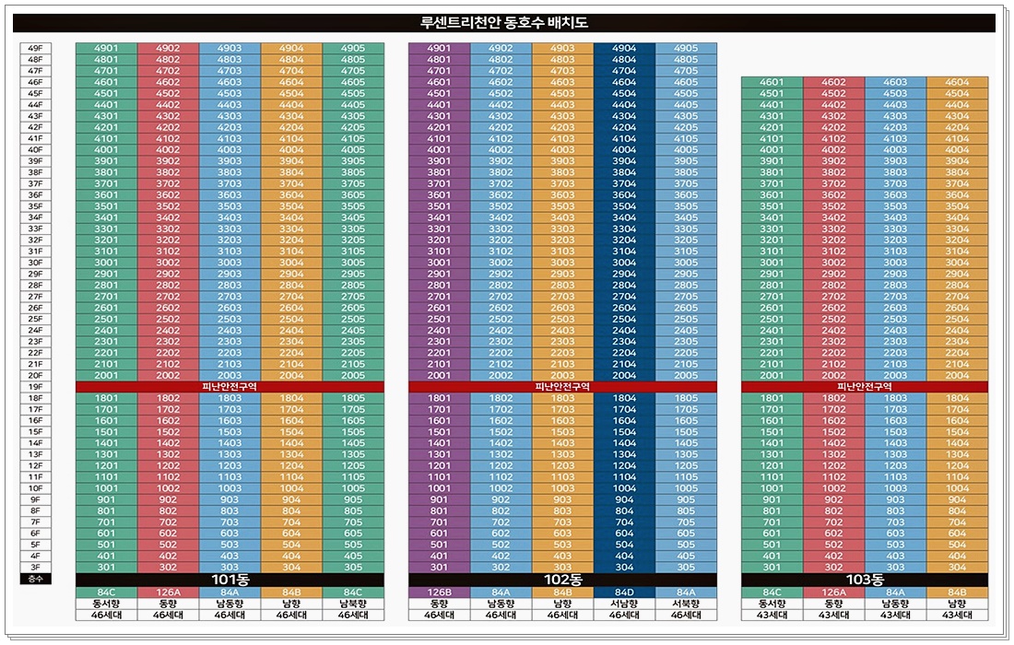Click the 103동 building header
Viewport: 1014px width, 645px height.
(x=865, y=579)
